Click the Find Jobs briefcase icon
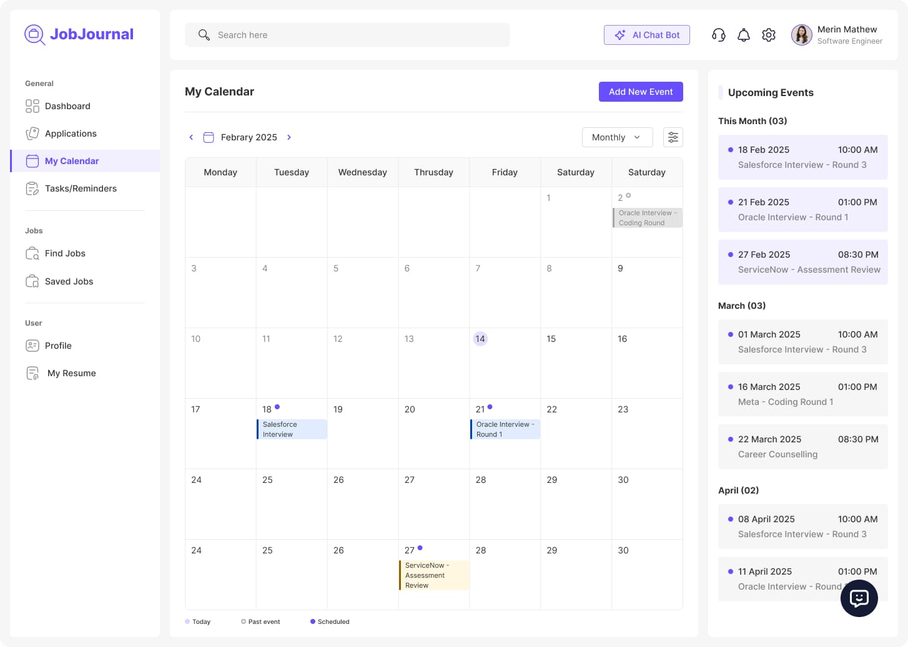908x647 pixels. 32,253
